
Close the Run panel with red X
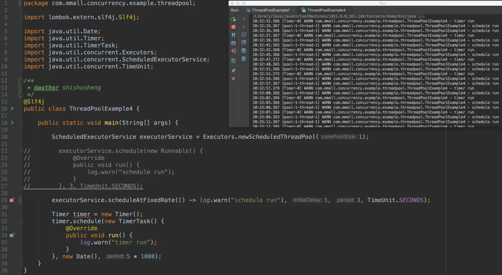point(233,79)
